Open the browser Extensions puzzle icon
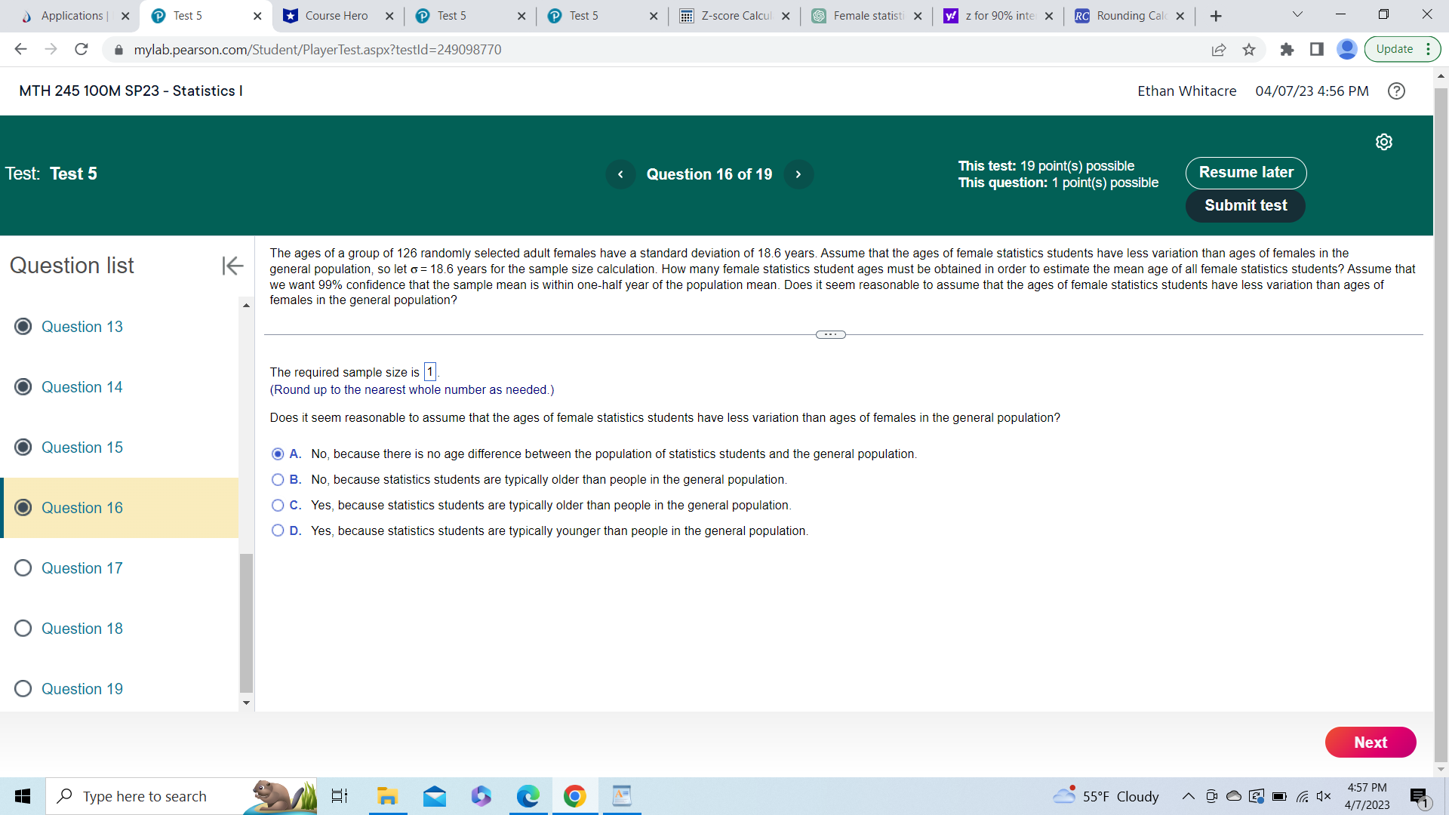 (x=1287, y=50)
